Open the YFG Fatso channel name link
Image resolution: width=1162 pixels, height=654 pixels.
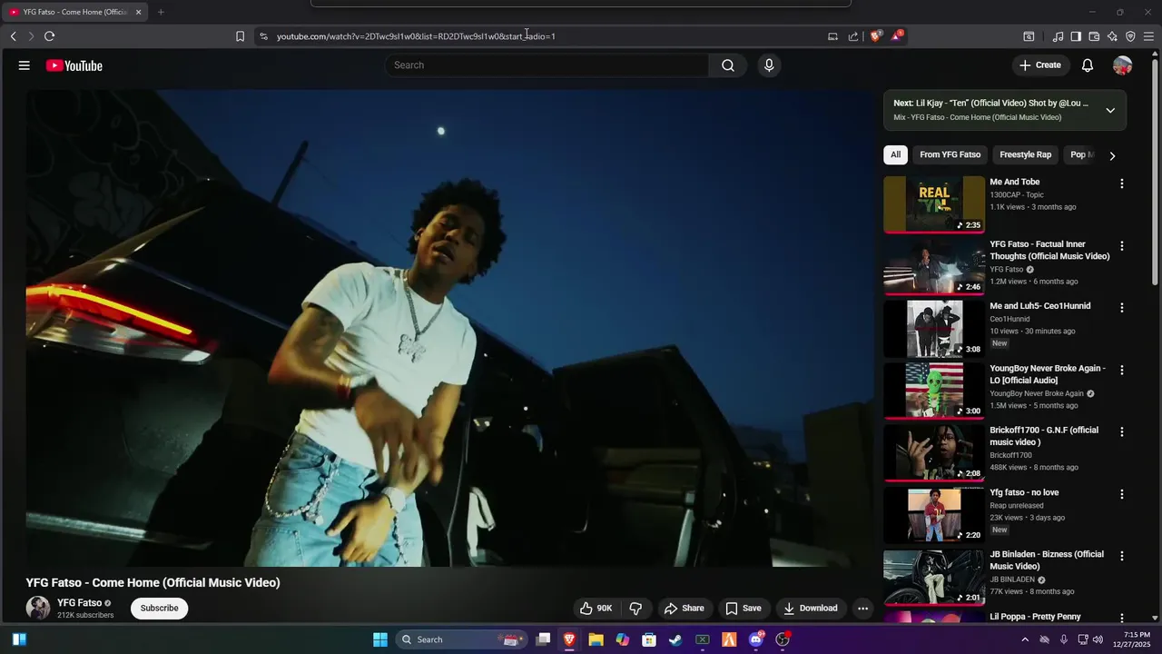(x=79, y=603)
